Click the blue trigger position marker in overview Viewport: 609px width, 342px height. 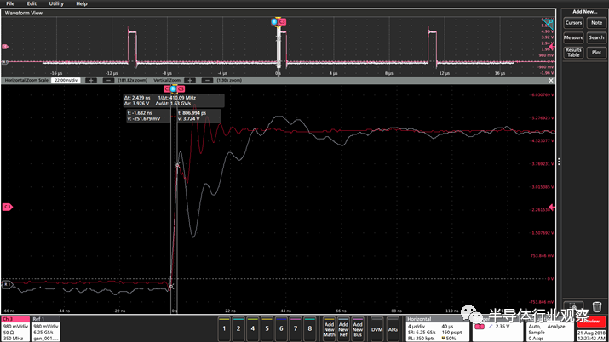tap(274, 22)
